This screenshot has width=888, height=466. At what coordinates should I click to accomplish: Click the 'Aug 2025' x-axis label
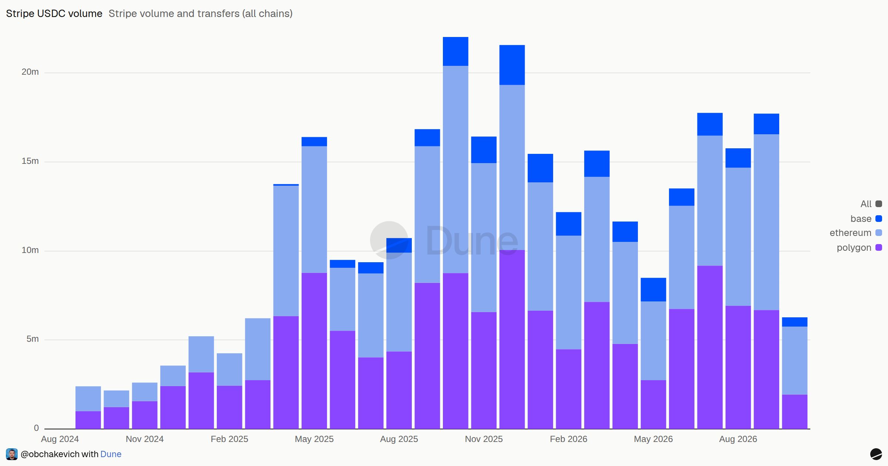click(x=399, y=439)
